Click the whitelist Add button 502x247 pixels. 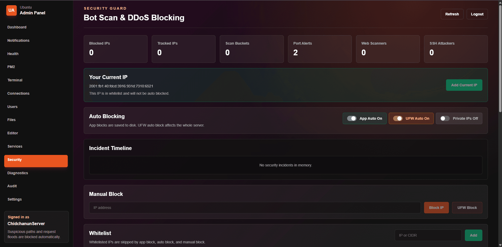pyautogui.click(x=473, y=235)
